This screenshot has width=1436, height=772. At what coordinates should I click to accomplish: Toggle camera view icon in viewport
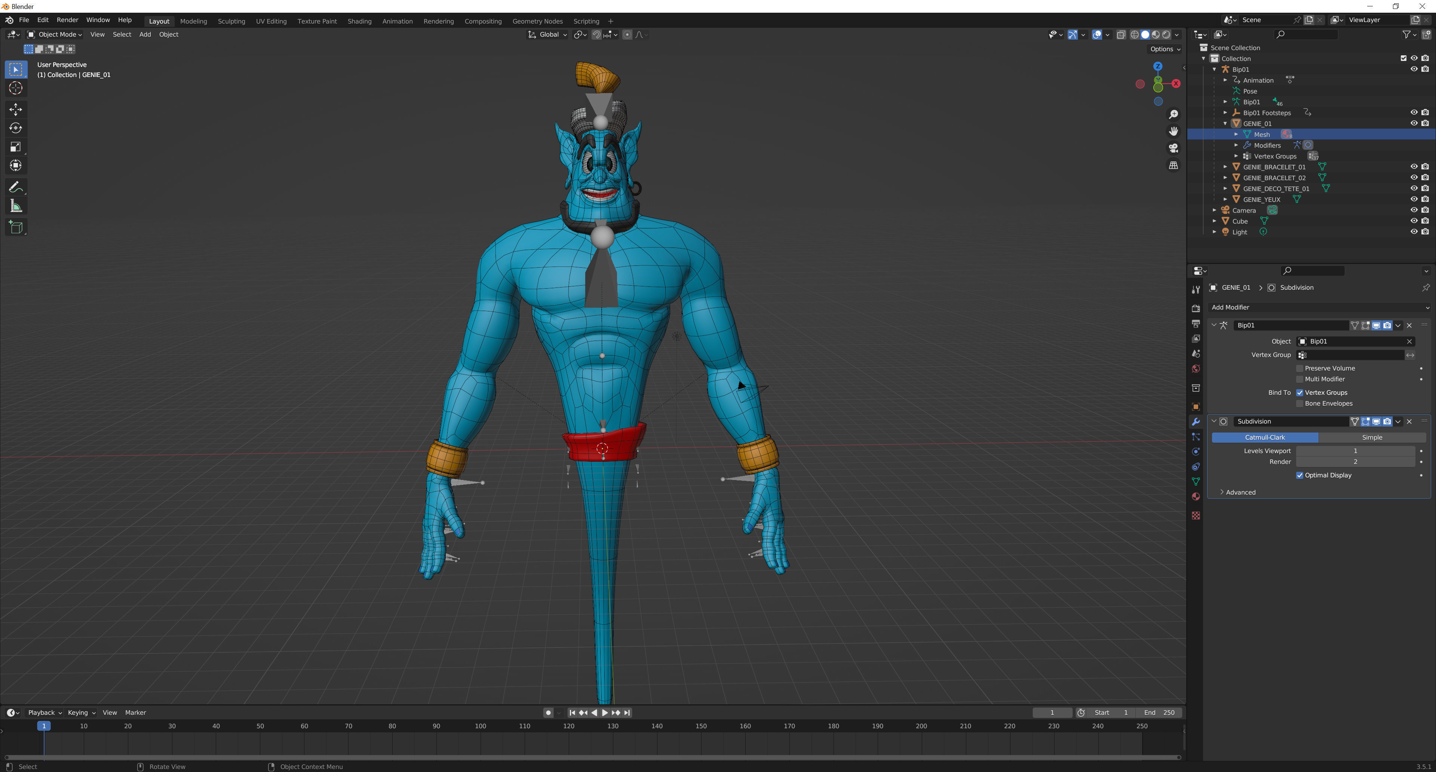coord(1173,148)
